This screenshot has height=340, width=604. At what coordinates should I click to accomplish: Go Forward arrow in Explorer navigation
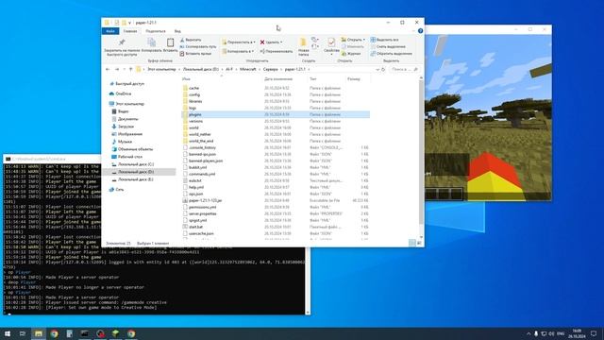pyautogui.click(x=117, y=69)
